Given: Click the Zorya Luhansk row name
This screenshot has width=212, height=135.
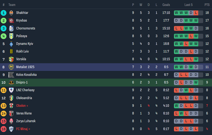Looking at the screenshot, I should (x=26, y=121).
